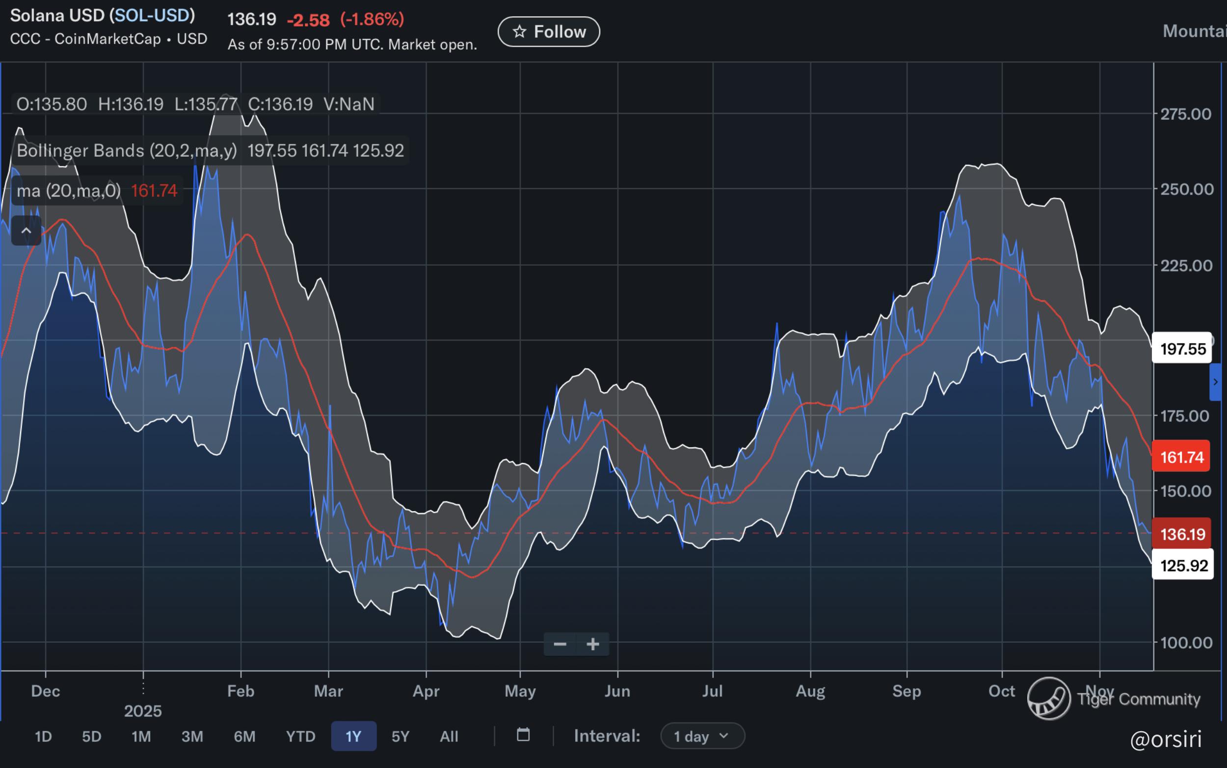This screenshot has height=768, width=1227.
Task: Switch chart to 5Y range
Action: tap(400, 736)
